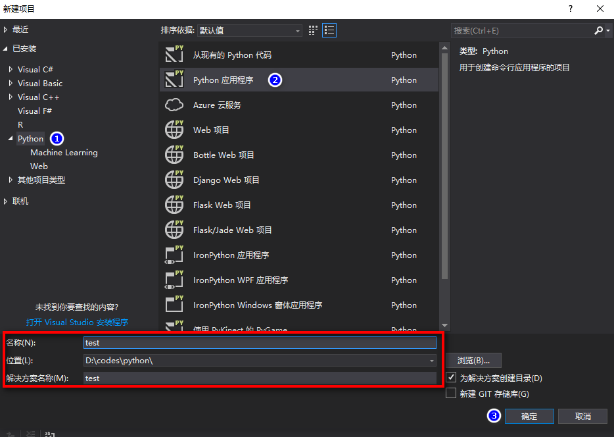Collapse the Python tree node arrow
This screenshot has width=614, height=437.
click(x=11, y=139)
